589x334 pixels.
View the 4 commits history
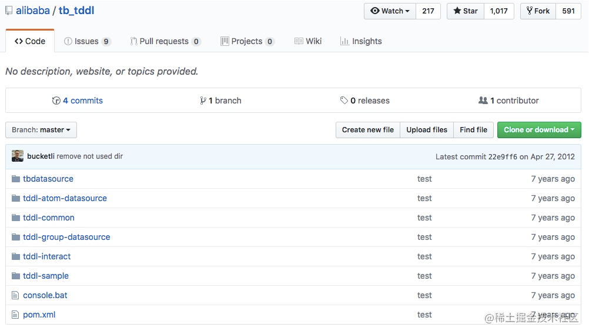click(x=83, y=101)
